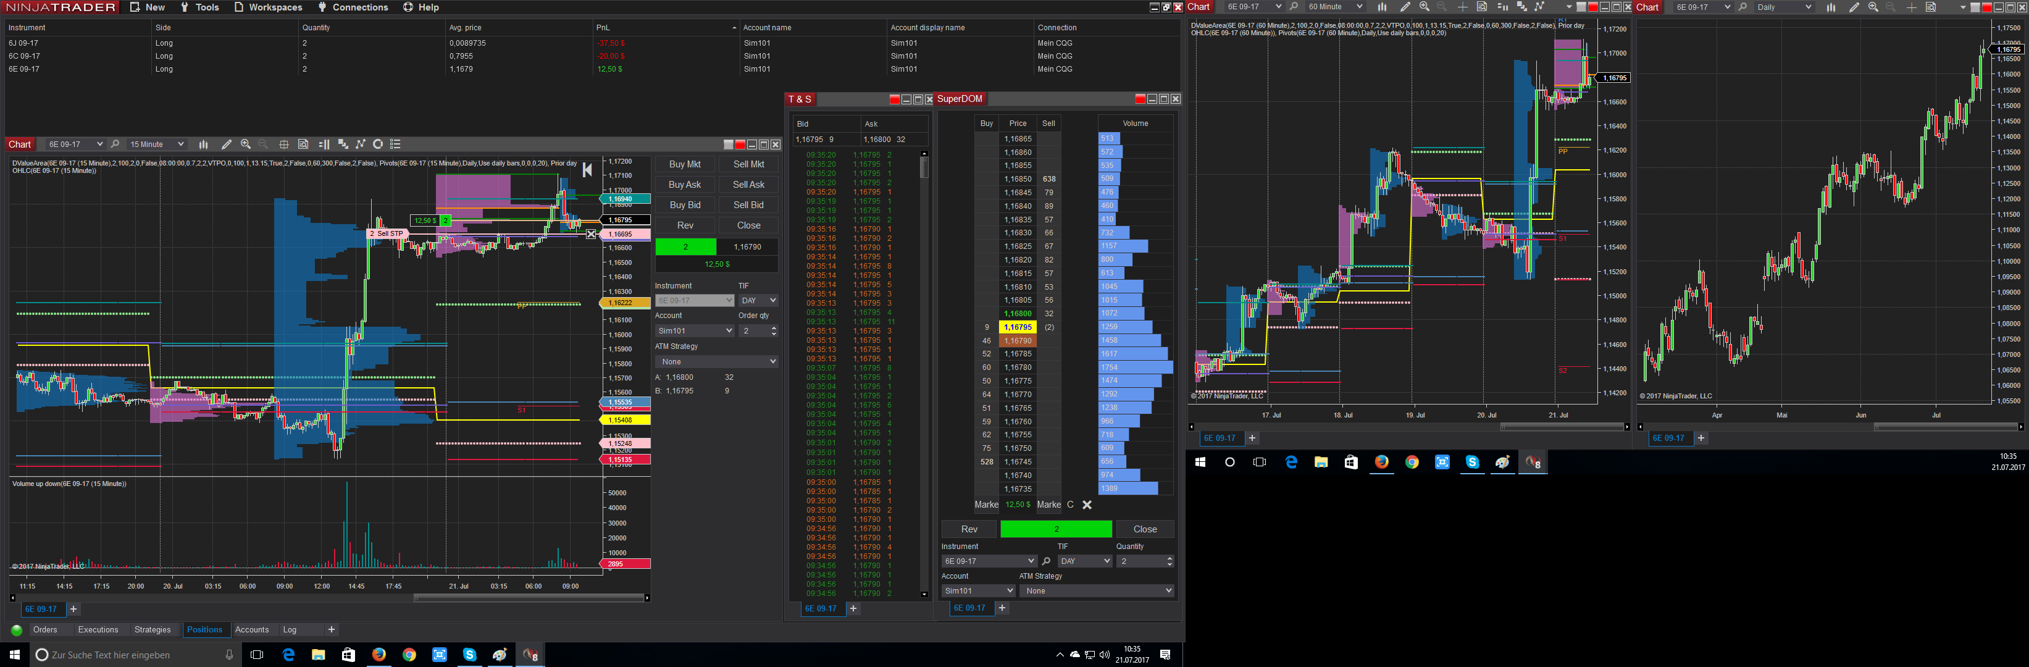Click the crosshair grid icon in 15 Minute chart
The height and width of the screenshot is (667, 2029).
click(283, 144)
